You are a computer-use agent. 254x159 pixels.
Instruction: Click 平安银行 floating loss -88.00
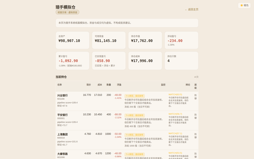[x=118, y=114]
